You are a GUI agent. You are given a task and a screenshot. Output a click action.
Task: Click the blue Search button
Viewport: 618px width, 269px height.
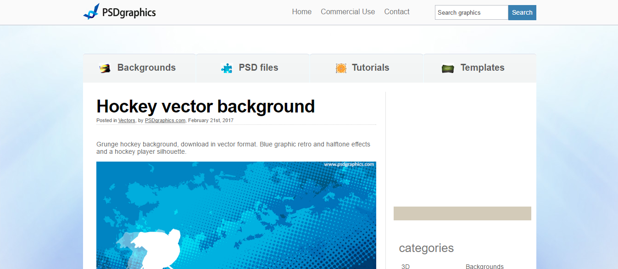[522, 12]
